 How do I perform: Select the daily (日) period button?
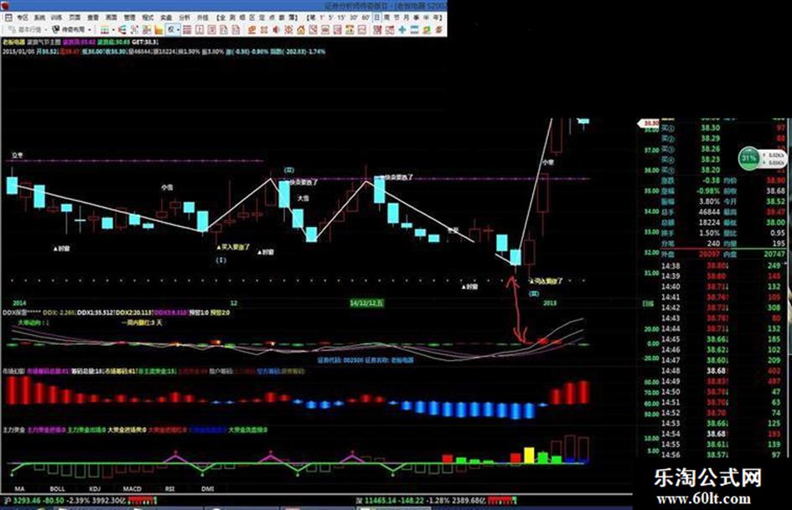pos(376,18)
